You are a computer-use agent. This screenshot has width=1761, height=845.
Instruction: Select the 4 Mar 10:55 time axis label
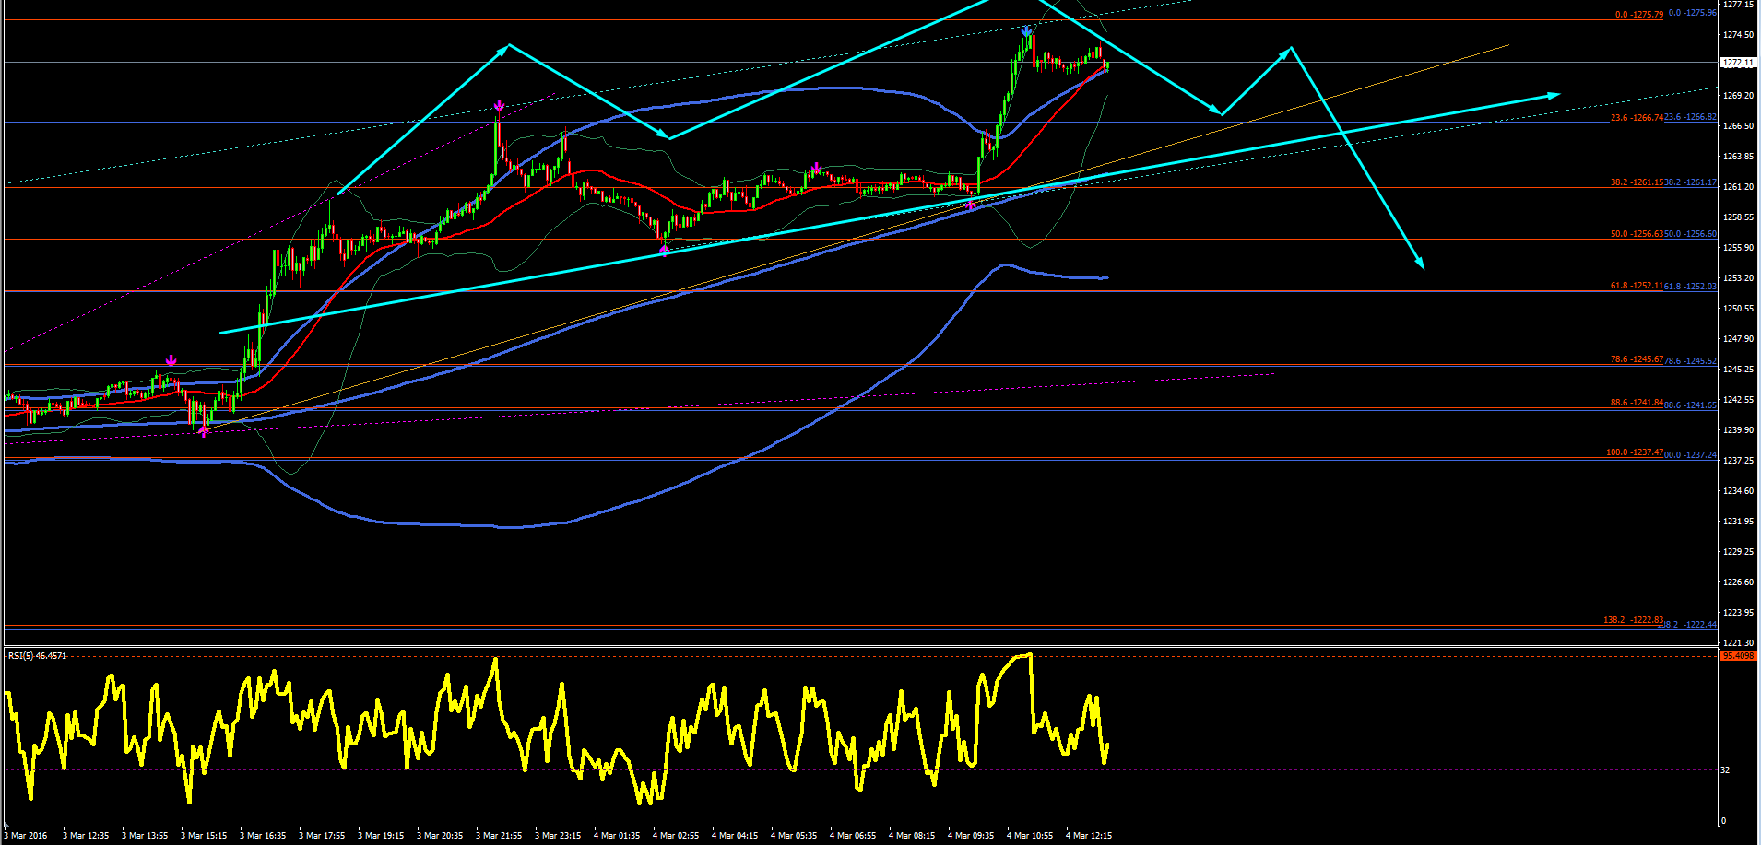coord(1030,836)
